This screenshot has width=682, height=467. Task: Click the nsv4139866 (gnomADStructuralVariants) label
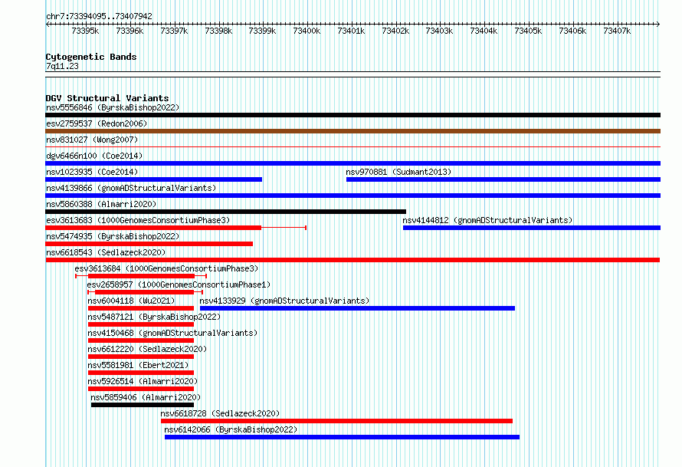131,188
